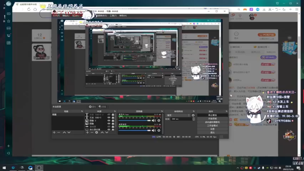Show hidden system tray icons chevron
The height and width of the screenshot is (171, 304).
point(238,168)
